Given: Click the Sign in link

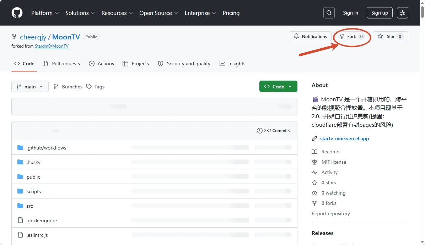Looking at the screenshot, I should pos(350,13).
